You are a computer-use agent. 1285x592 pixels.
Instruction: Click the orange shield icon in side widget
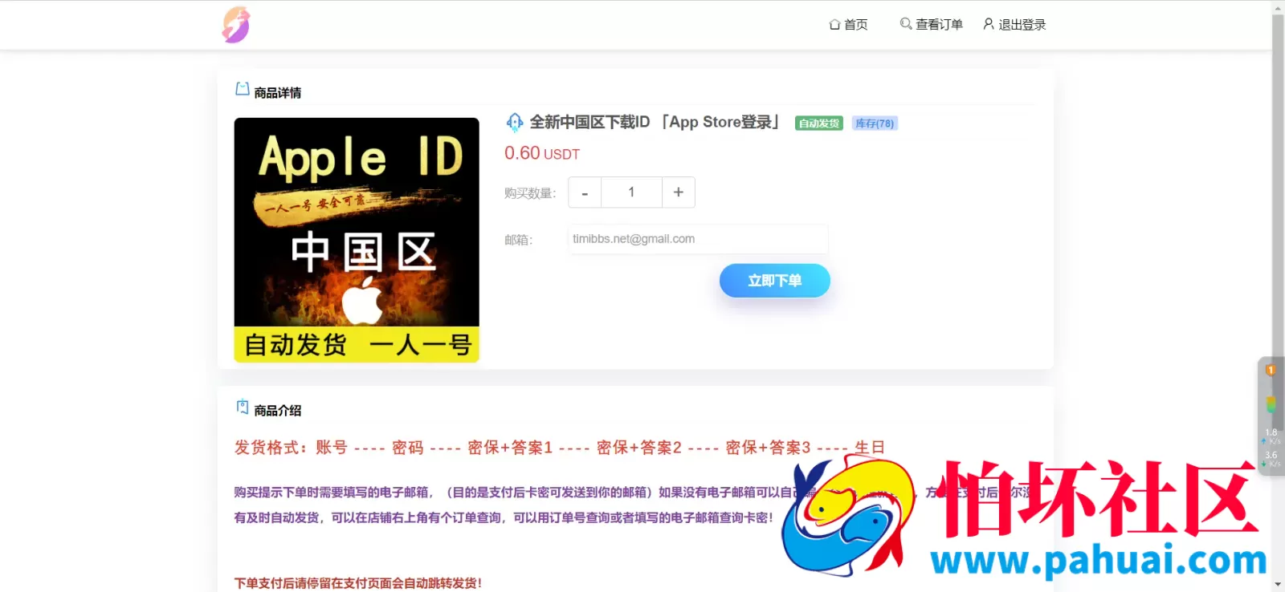tap(1271, 370)
